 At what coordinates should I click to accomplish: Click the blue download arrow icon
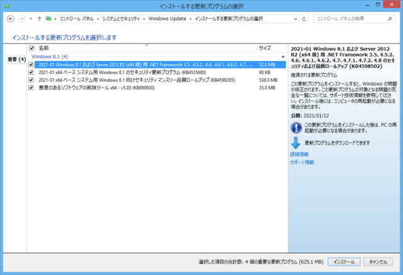pyautogui.click(x=296, y=143)
